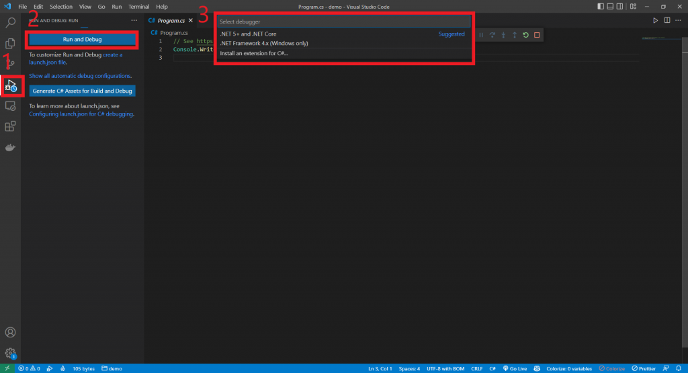Change line endings via CRLF

(x=476, y=368)
